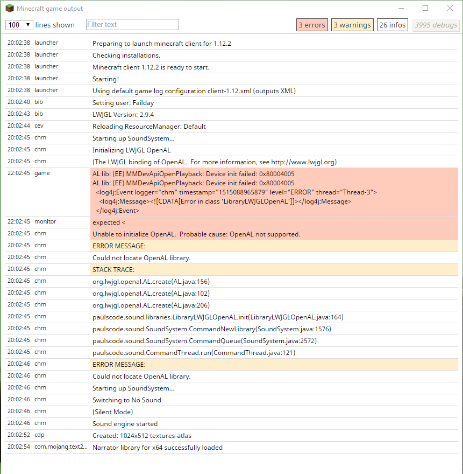Enable the 3995 debugs filter
The image size is (463, 474).
click(x=436, y=25)
